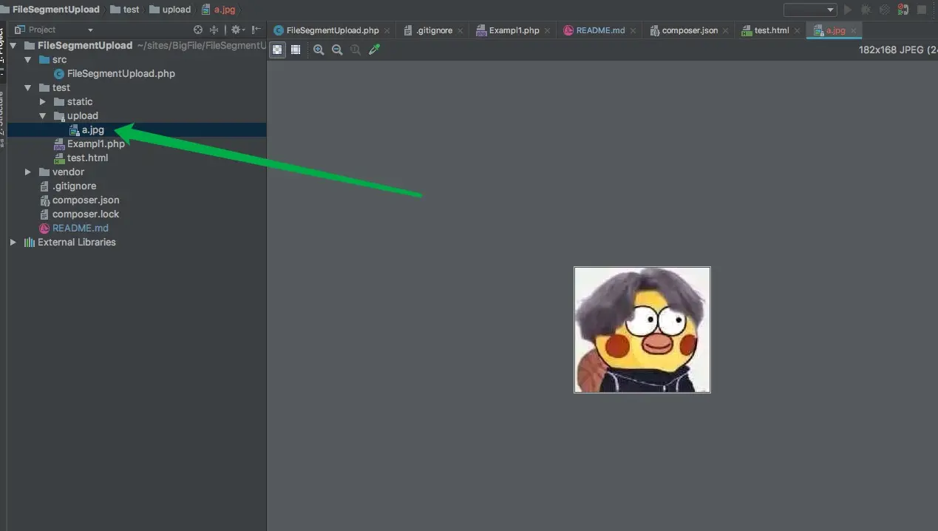Screen dimensions: 938x531
Task: Reset image to actual size
Action: (x=356, y=50)
